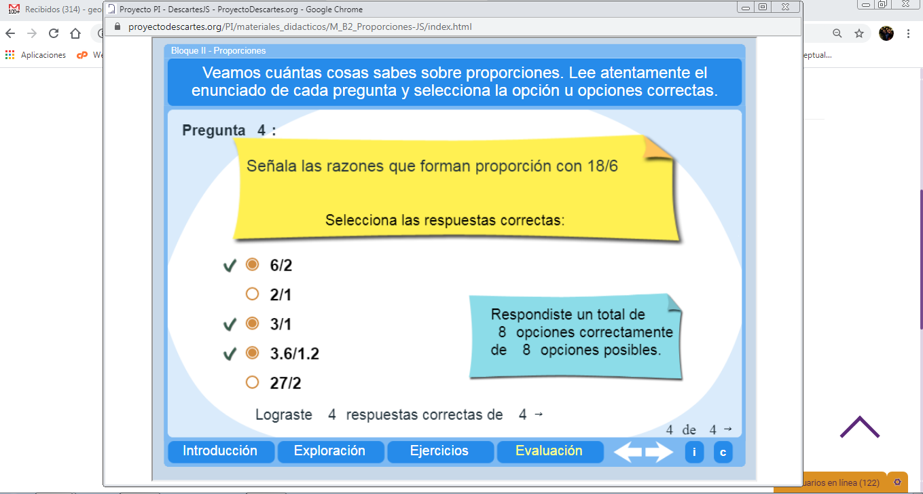This screenshot has width=923, height=494.
Task: Click the checkmark beside 6/2
Action: coord(230,266)
